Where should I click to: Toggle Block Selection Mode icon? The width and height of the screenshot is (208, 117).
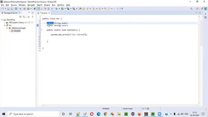pyautogui.click(x=48, y=9)
